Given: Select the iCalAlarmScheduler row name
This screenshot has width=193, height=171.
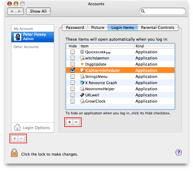Looking at the screenshot, I should tap(103, 70).
